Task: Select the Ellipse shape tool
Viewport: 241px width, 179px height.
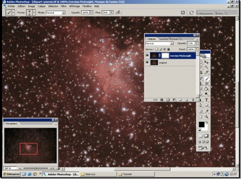Action: pyautogui.click(x=206, y=105)
